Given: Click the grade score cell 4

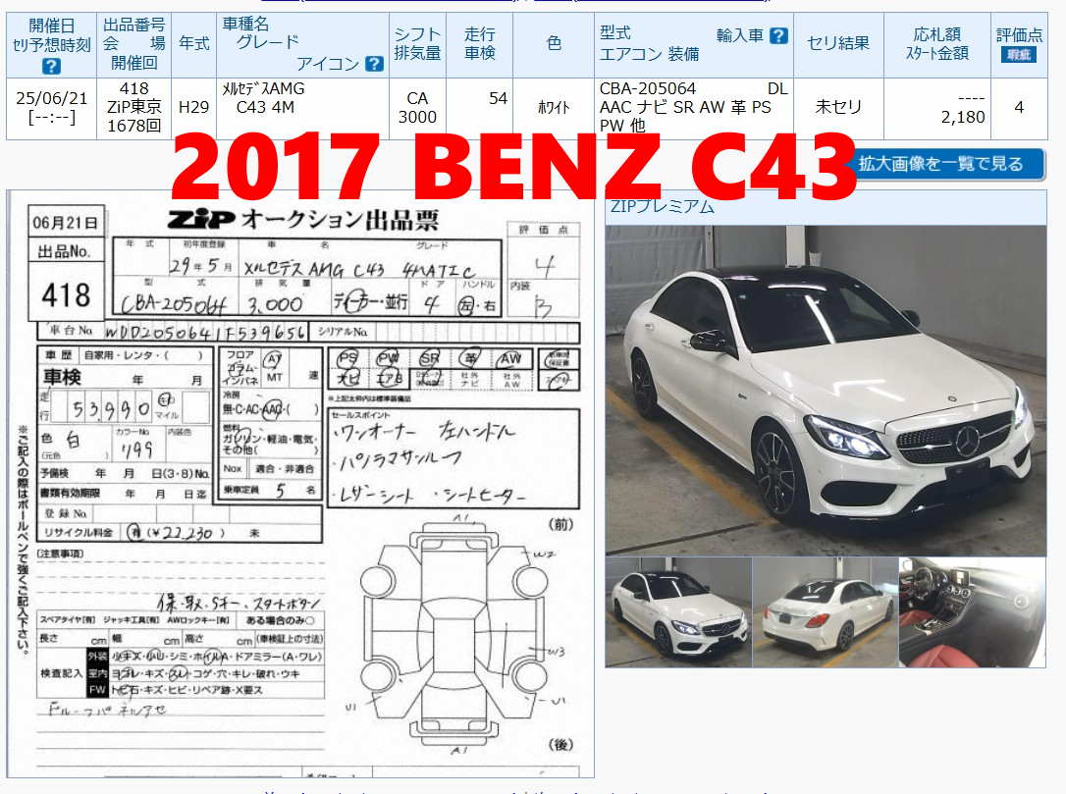Looking at the screenshot, I should (x=1019, y=107).
